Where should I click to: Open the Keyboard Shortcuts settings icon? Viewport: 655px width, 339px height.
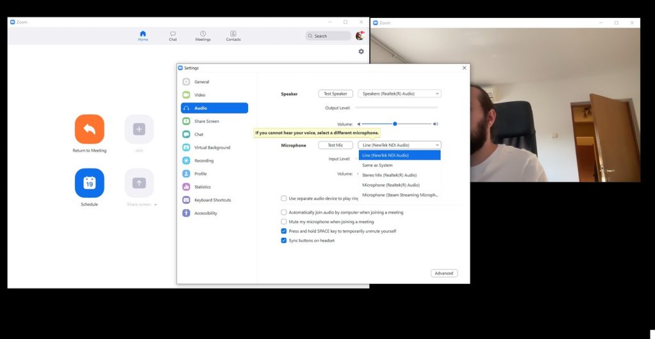pos(186,200)
